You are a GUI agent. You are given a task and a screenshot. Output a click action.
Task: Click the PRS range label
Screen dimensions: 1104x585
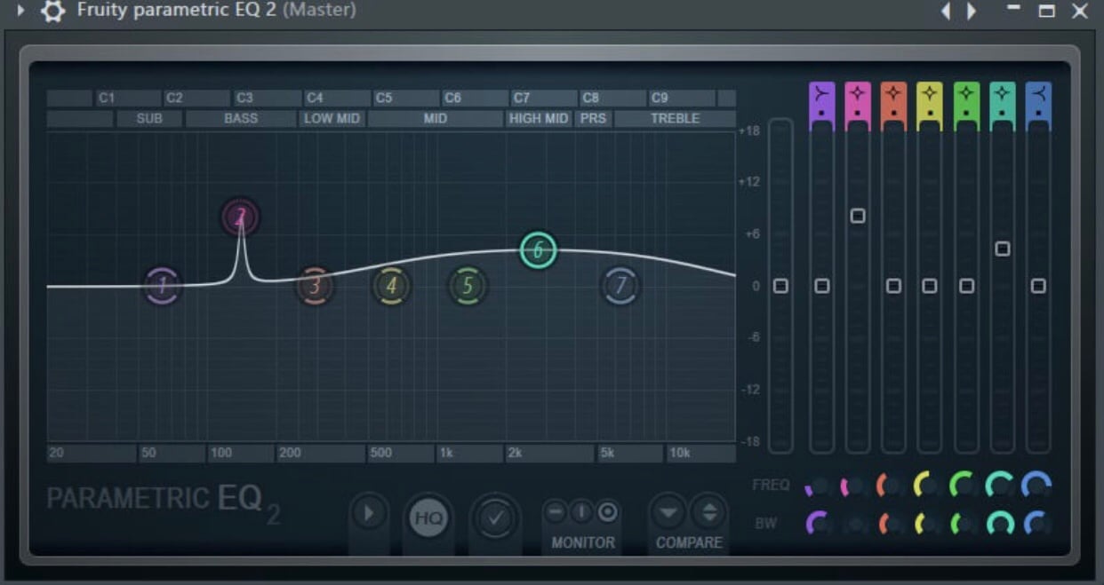(592, 119)
